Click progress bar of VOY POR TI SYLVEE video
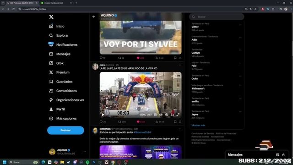Viewport: 293px width, 165px height. click(134, 52)
